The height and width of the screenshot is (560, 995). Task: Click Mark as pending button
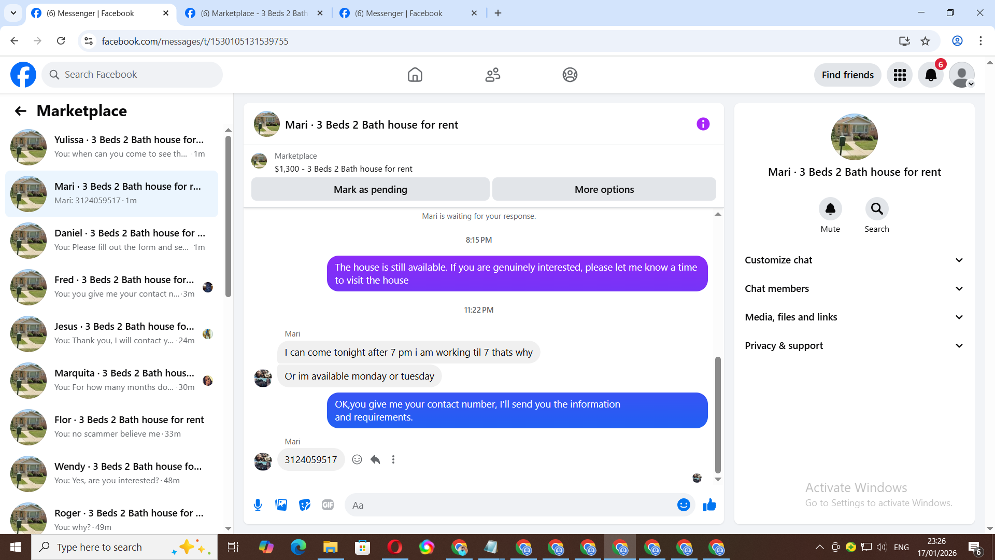[x=370, y=190]
